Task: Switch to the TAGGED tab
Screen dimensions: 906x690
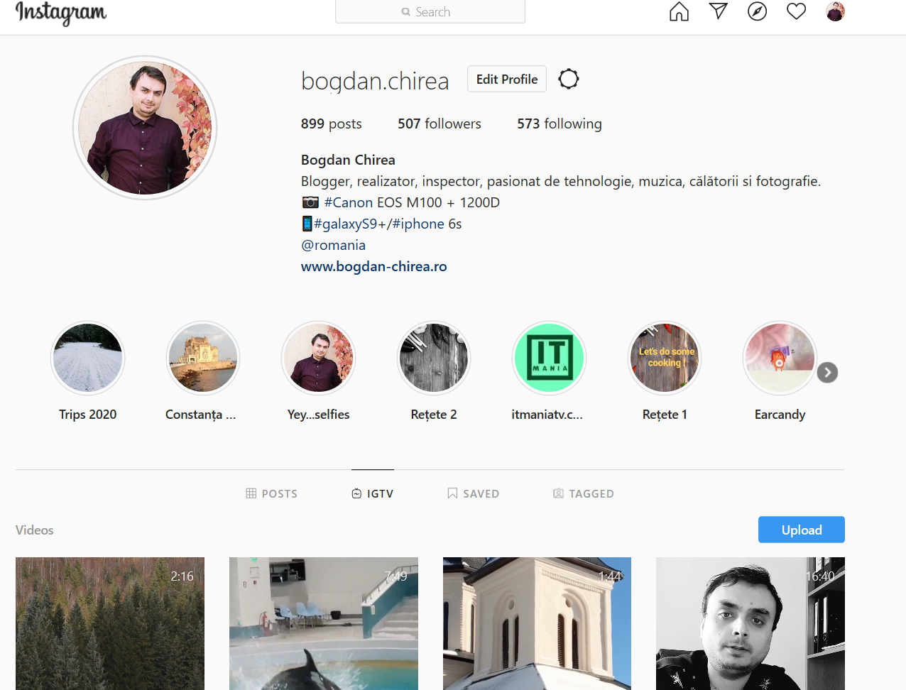Action: tap(584, 493)
